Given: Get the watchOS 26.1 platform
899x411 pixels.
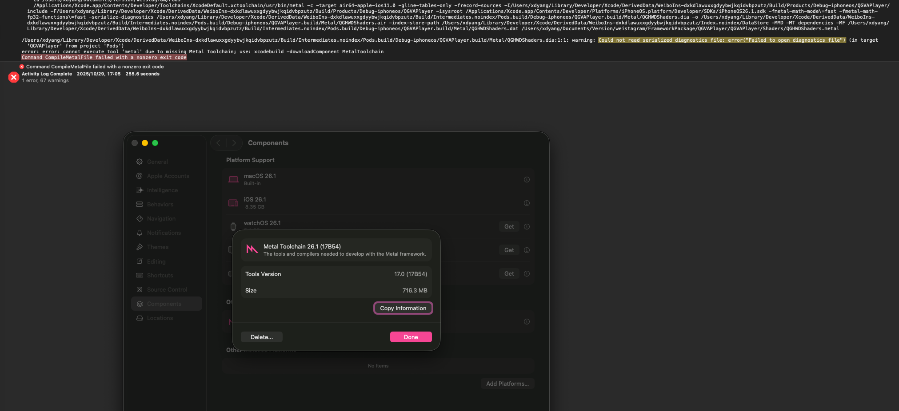Looking at the screenshot, I should pyautogui.click(x=509, y=227).
